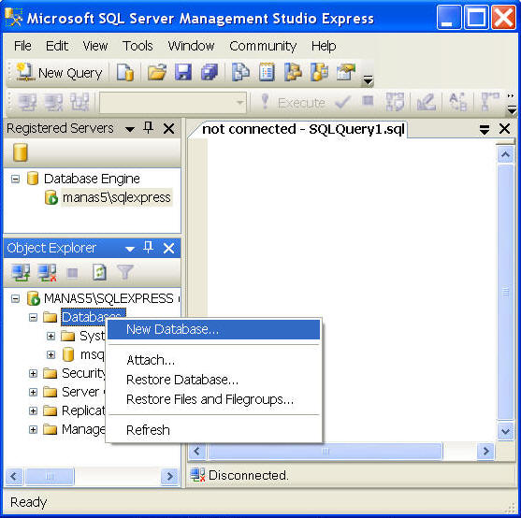Open the Tools menu
This screenshot has width=521, height=518.
click(x=137, y=46)
